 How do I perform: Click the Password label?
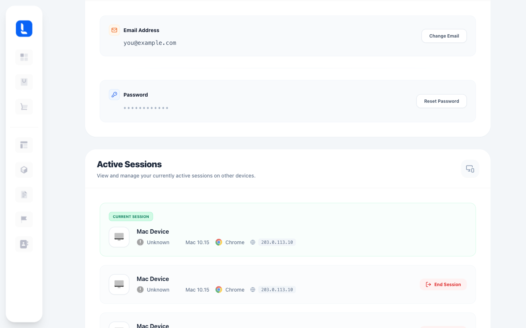(x=136, y=95)
